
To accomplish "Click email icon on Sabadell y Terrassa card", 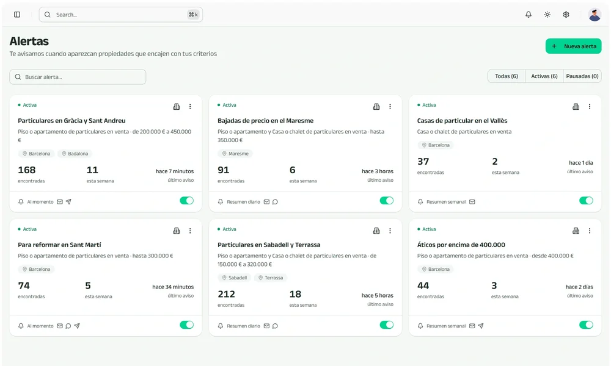I will (266, 326).
